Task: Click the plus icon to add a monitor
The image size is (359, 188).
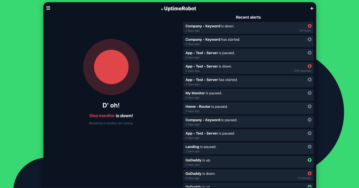Action: click(x=311, y=8)
